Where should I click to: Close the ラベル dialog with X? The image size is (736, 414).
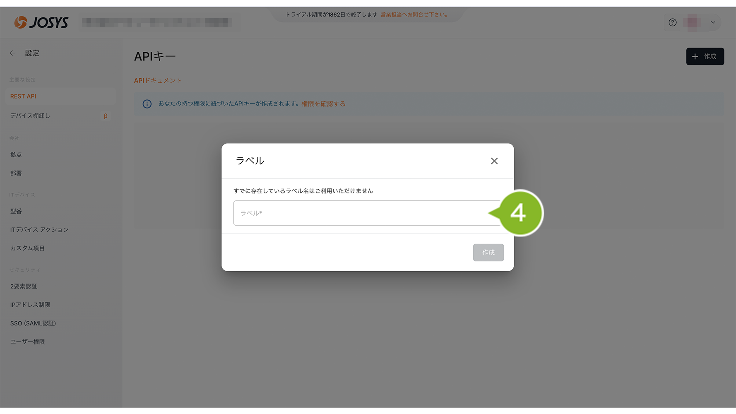pos(494,161)
